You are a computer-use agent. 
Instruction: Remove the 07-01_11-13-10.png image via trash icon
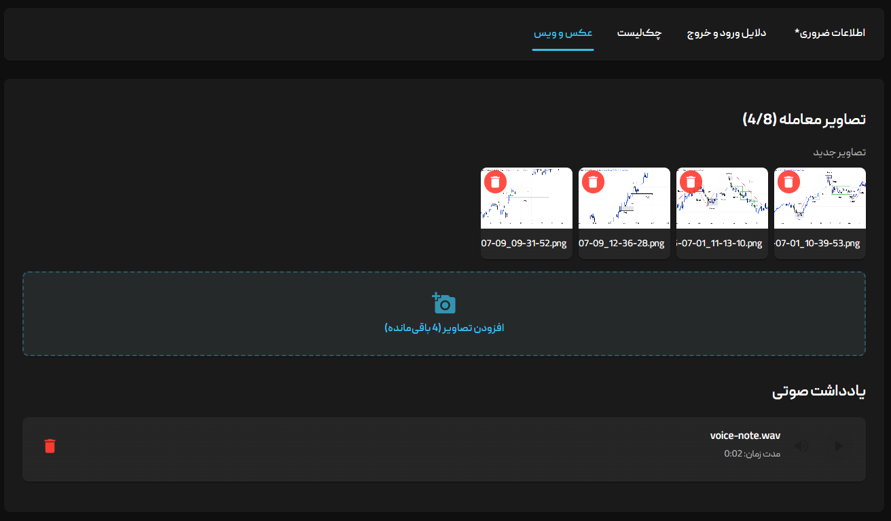[691, 182]
